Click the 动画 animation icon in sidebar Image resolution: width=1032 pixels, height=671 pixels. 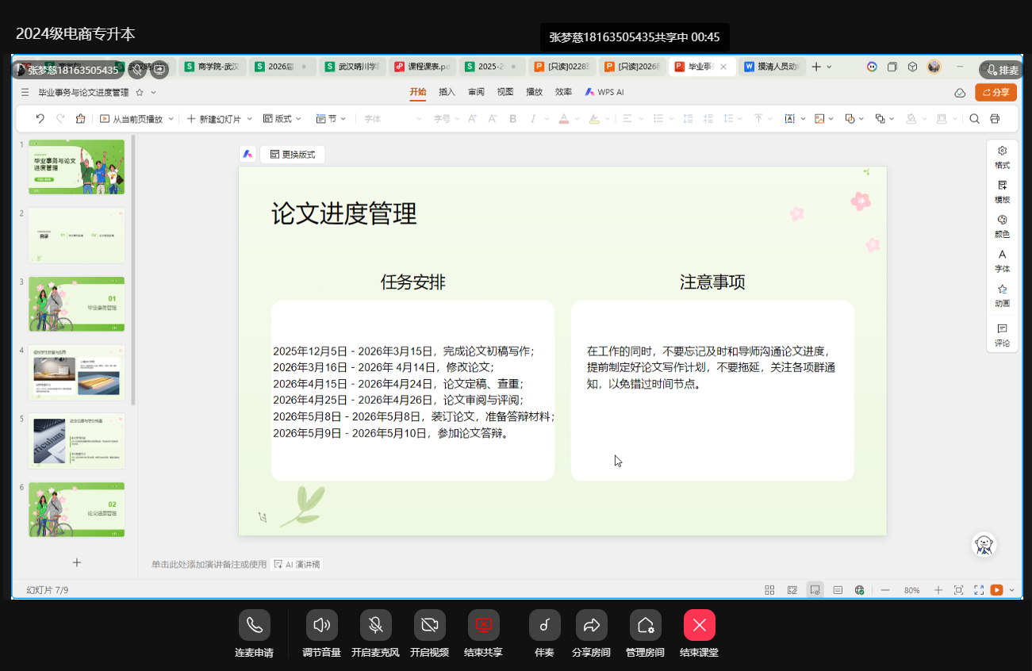coord(1002,294)
